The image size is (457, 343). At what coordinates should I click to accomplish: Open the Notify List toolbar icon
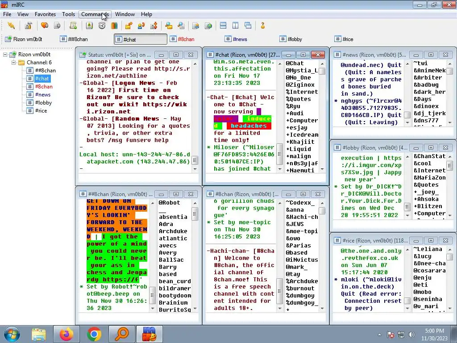click(x=195, y=25)
